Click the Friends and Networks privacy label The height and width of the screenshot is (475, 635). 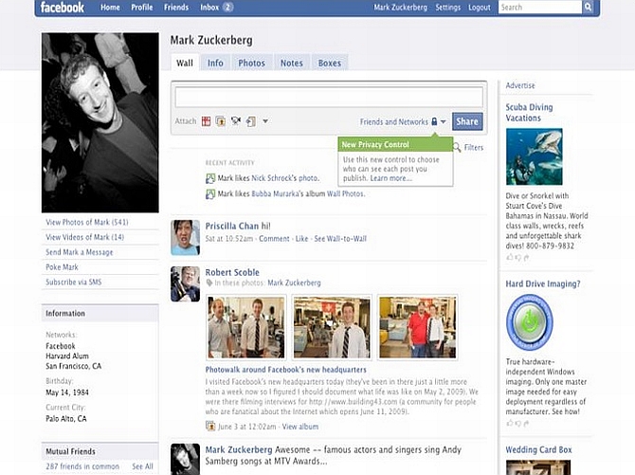393,121
